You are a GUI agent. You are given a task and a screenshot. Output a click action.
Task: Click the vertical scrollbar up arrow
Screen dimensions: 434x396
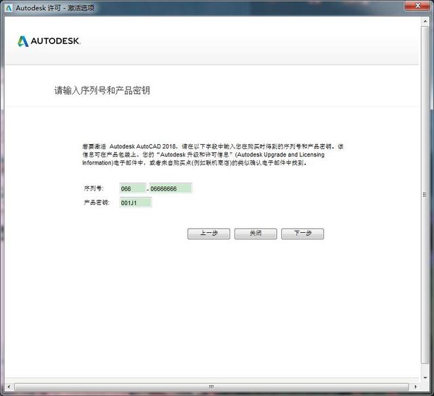coord(425,21)
